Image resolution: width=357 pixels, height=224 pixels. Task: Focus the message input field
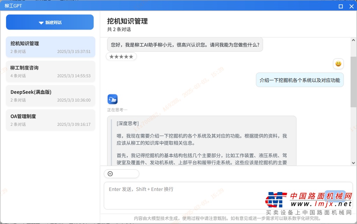[228, 195]
